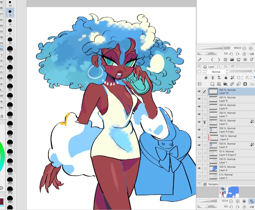The image size is (255, 210).
Task: Go to previous Sub View image
Action: [x=212, y=60]
